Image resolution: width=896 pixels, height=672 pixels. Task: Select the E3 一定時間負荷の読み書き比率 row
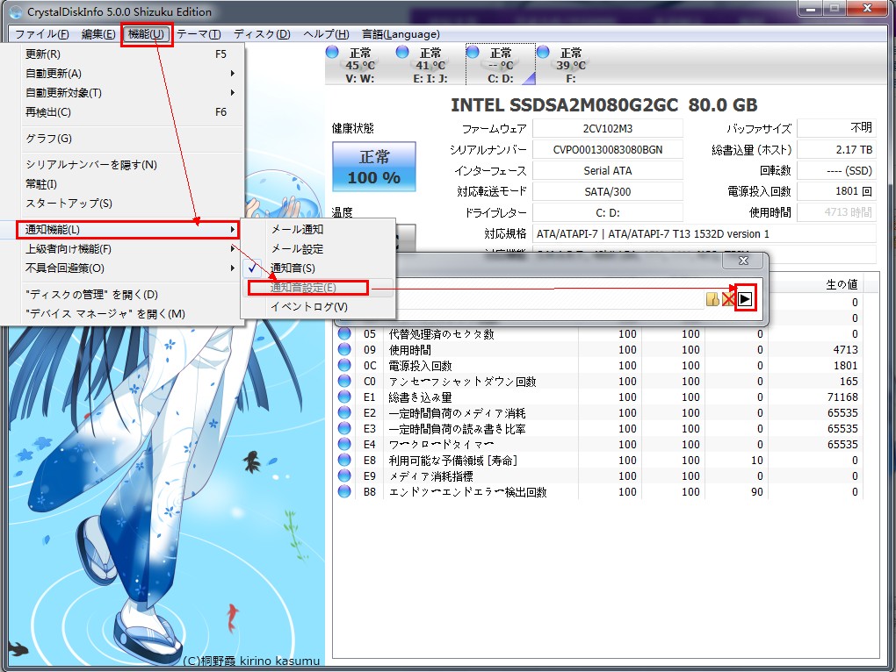point(598,429)
